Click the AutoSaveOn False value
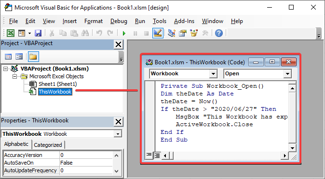The height and width of the screenshot is (179, 325). click(86, 163)
